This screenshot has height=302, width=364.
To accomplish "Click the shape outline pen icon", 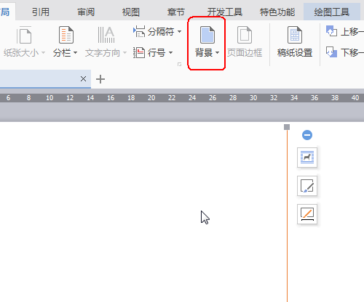I will click(x=307, y=214).
